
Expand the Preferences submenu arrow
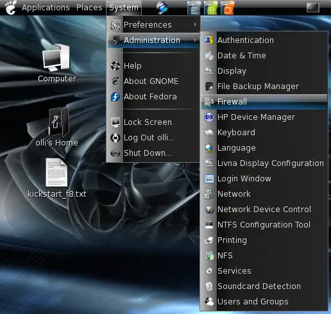click(x=195, y=24)
